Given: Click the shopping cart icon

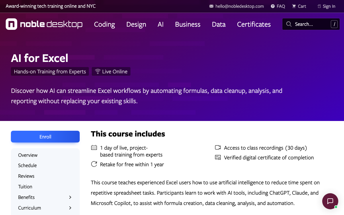Looking at the screenshot, I should click(x=294, y=6).
